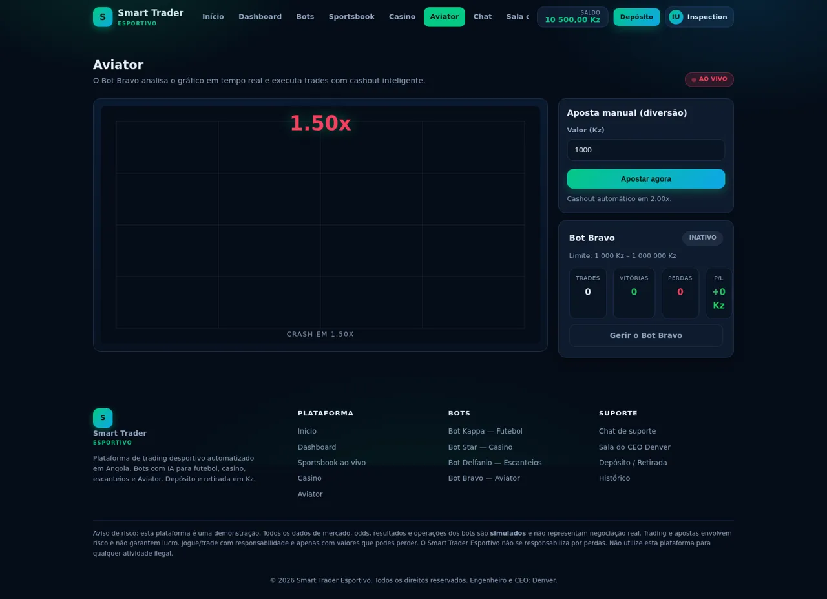
Task: Click the INATIVO status badge
Action: 702,238
